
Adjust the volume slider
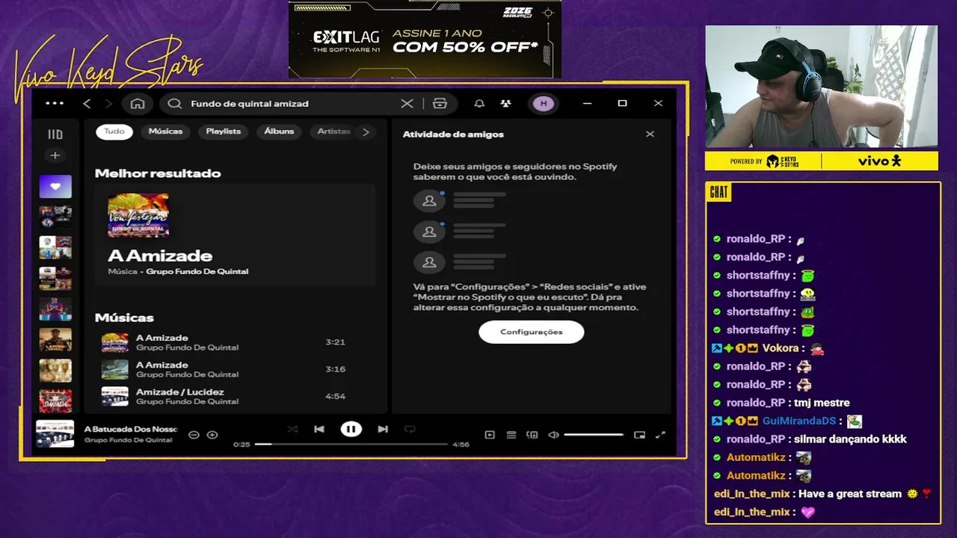[x=594, y=435]
